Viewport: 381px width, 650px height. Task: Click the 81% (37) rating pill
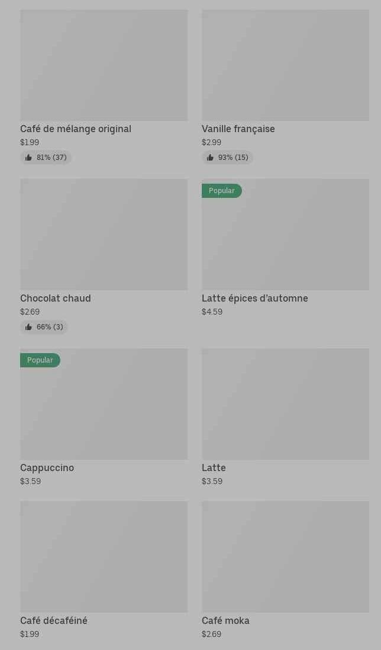tap(46, 158)
